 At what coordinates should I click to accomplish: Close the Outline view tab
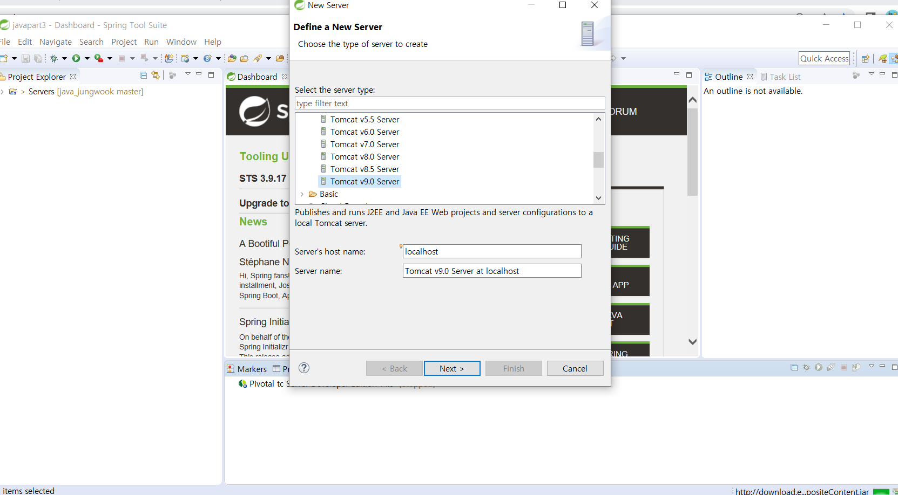(x=750, y=77)
